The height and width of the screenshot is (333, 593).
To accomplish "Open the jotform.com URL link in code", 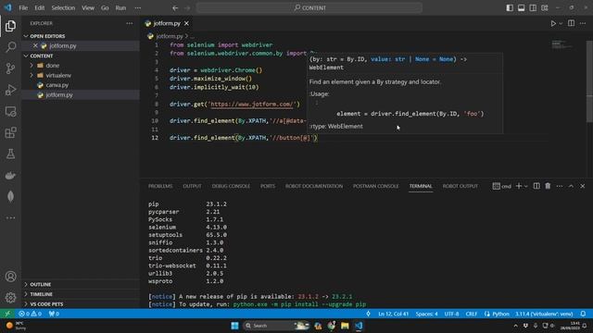I will (252, 105).
